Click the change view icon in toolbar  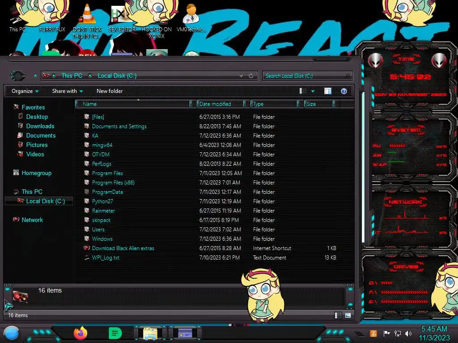[303, 91]
